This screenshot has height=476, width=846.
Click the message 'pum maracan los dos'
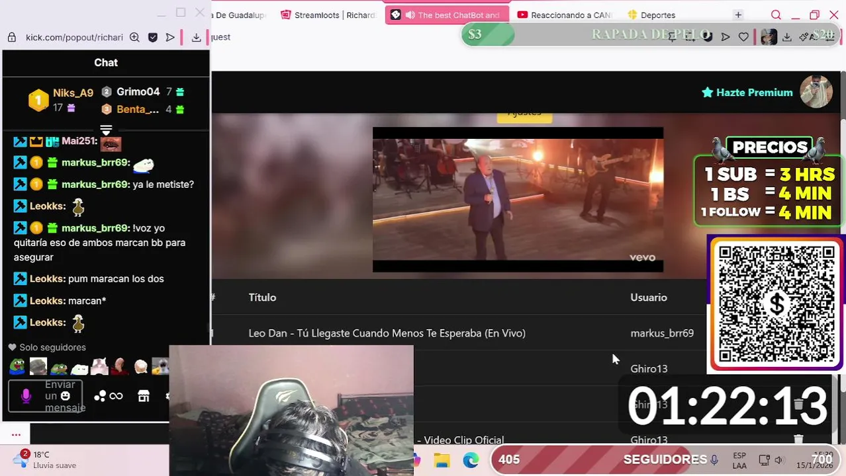(116, 279)
